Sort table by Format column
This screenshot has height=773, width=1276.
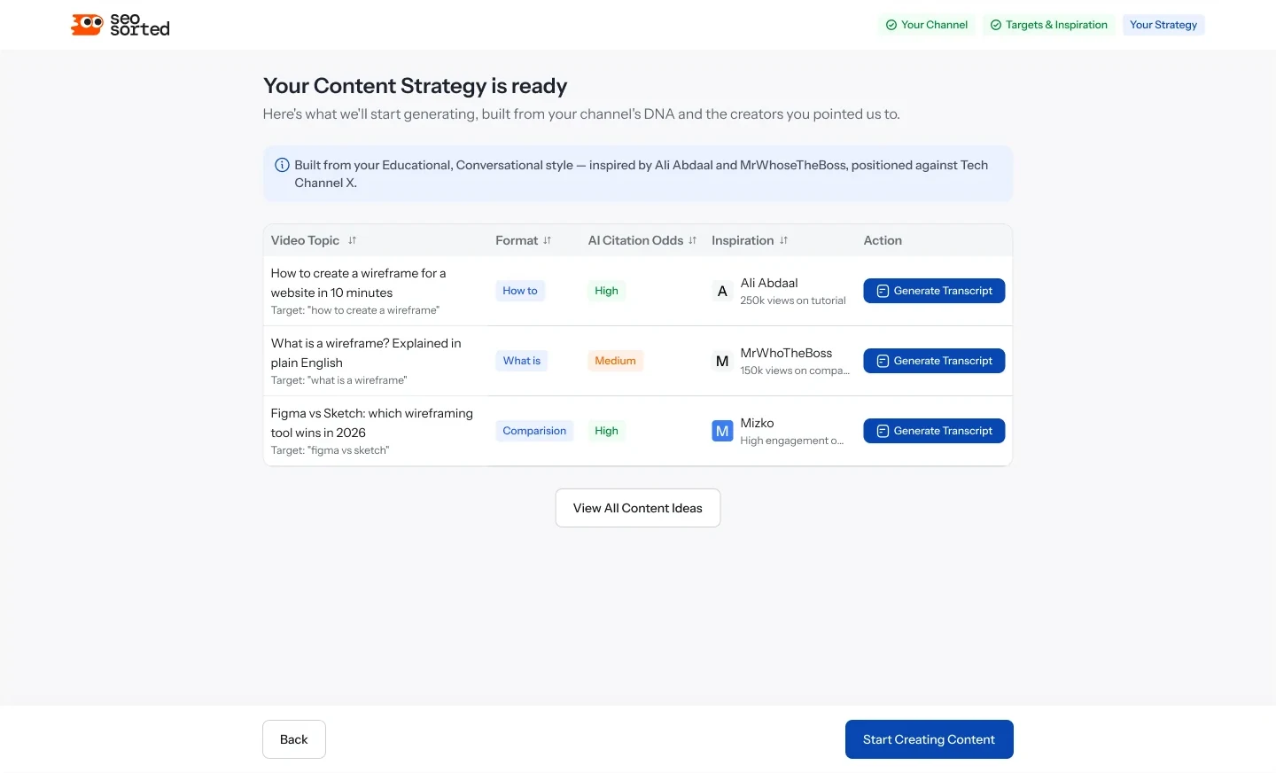(x=547, y=240)
